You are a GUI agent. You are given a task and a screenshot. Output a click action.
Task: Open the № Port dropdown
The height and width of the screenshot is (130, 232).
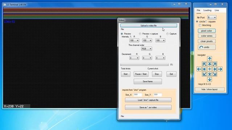pos(212,17)
